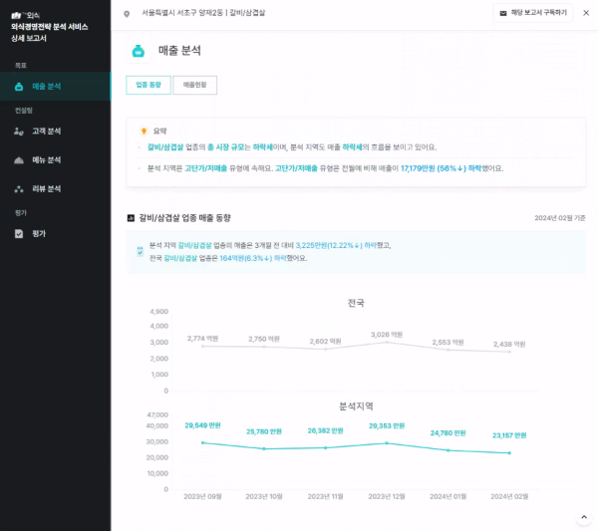
Task: Click 164억원(6.3%↓) 하락 text
Action: coord(253,258)
